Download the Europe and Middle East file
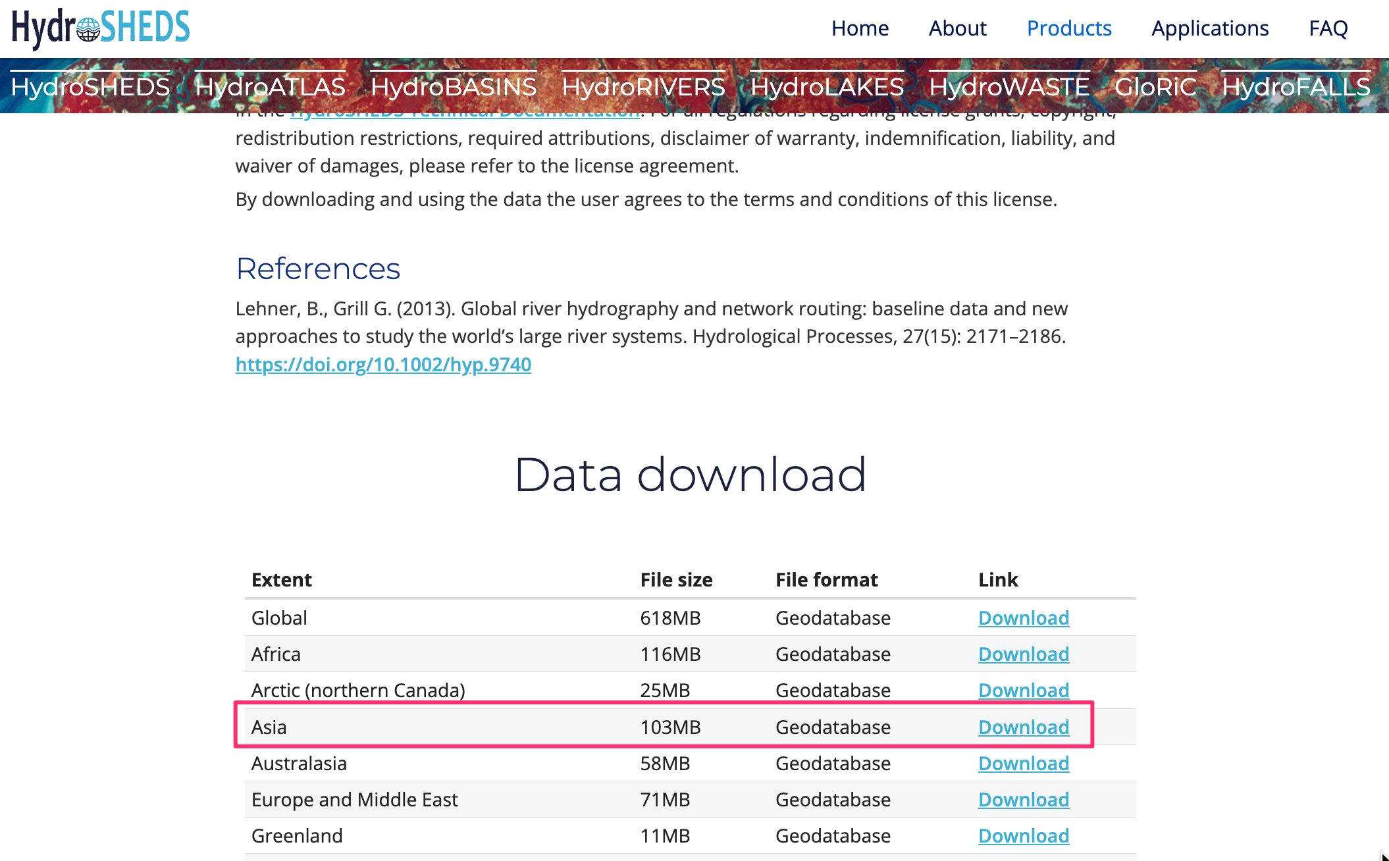The width and height of the screenshot is (1389, 861). pyautogui.click(x=1023, y=800)
